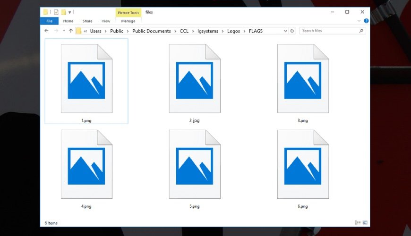Navigate to Public Documents breadcrumb
The width and height of the screenshot is (411, 236).
[152, 31]
